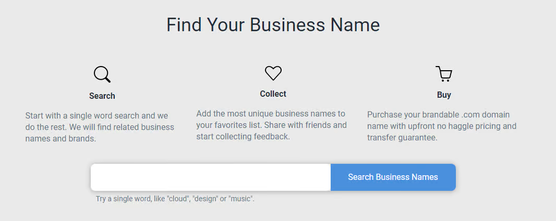The width and height of the screenshot is (556, 221).
Task: Click the 'Add the most unique business names' paragraph
Action: click(272, 125)
